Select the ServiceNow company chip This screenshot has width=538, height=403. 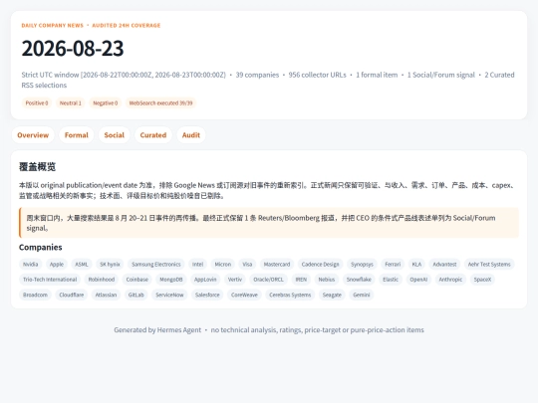tap(169, 295)
